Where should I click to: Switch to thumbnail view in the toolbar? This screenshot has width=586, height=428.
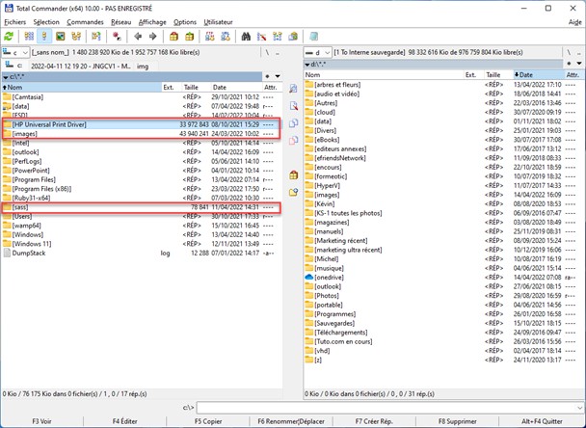coord(62,36)
